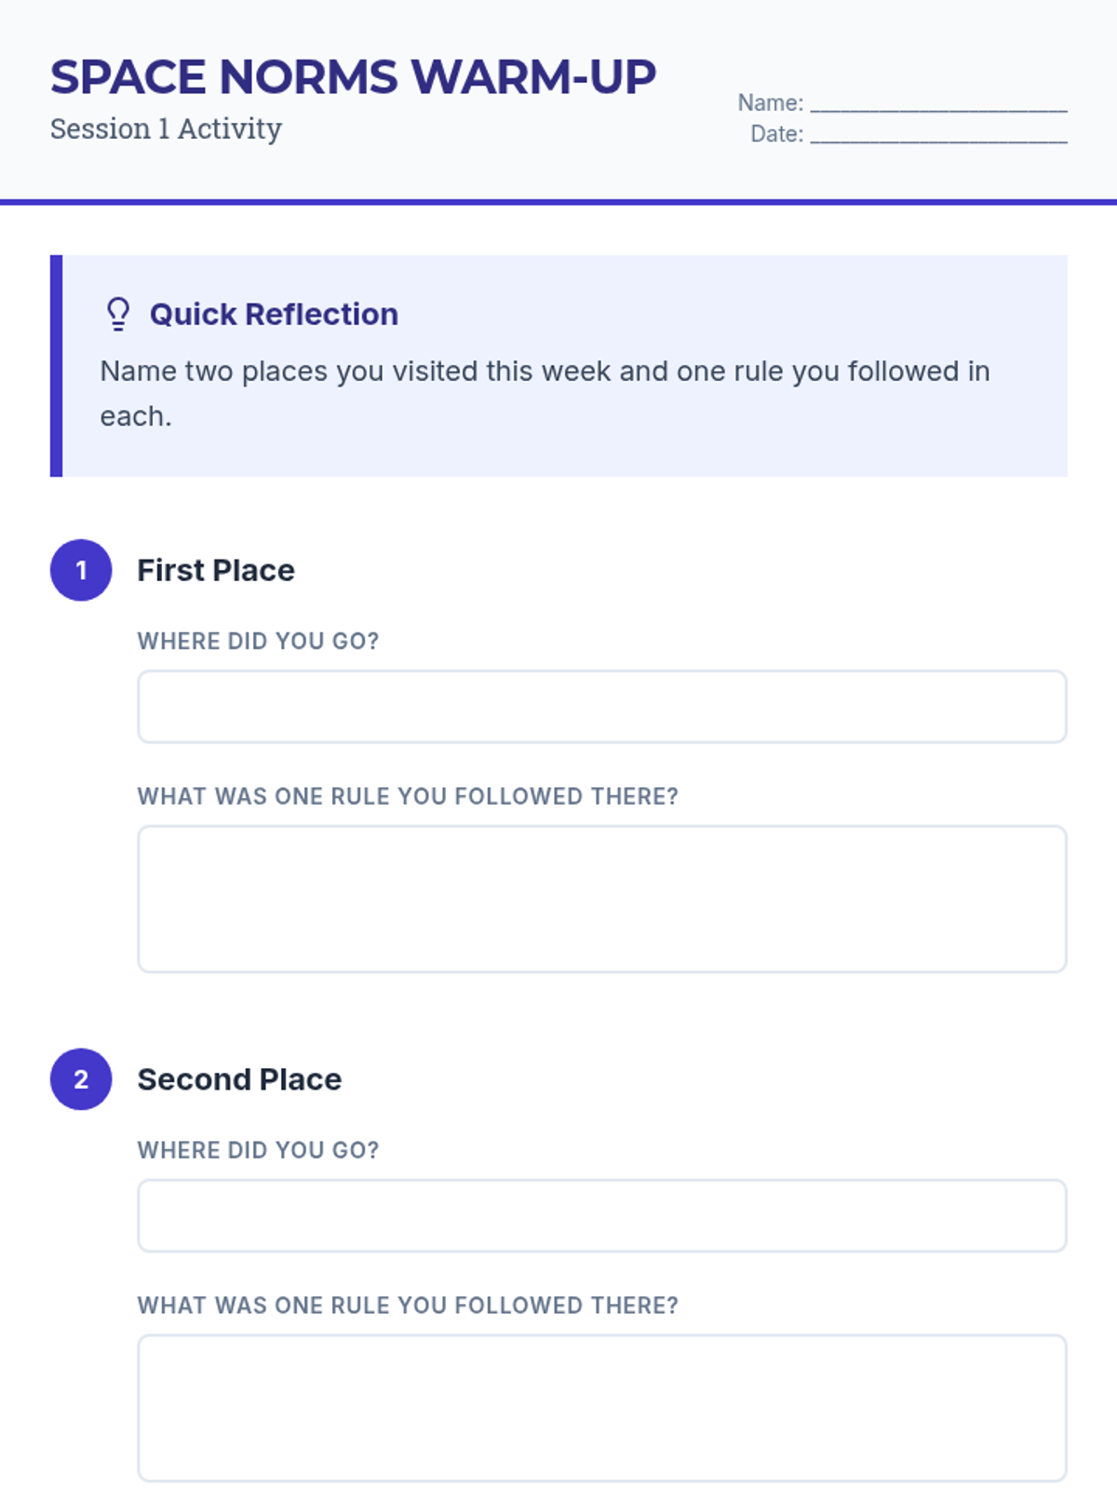The image size is (1117, 1490).
Task: Click the Name blank line
Action: click(938, 104)
